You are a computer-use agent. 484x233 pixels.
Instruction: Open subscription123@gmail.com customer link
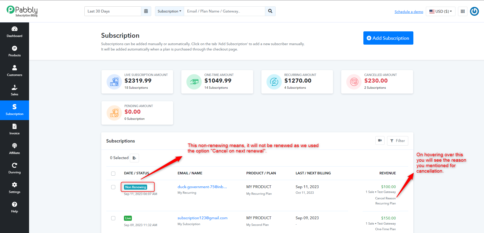click(202, 218)
